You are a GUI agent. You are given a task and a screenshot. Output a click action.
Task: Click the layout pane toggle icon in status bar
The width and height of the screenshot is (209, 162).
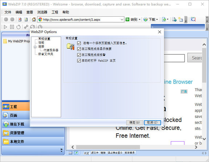(71, 153)
